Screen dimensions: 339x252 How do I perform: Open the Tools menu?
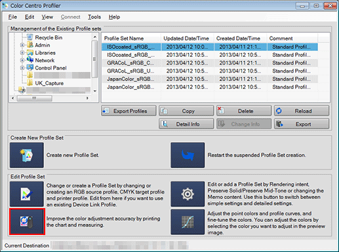pyautogui.click(x=94, y=17)
